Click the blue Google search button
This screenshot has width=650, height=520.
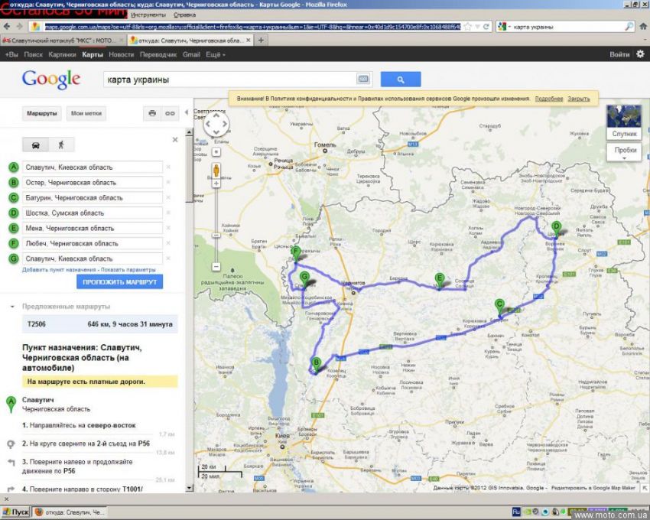(401, 80)
